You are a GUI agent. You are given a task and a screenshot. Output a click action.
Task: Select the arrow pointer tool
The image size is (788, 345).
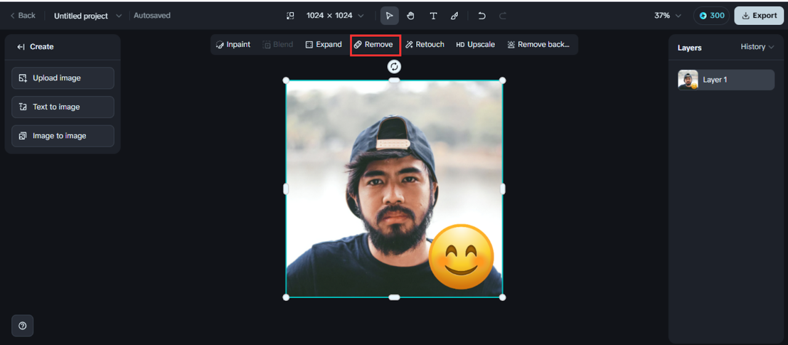point(389,15)
